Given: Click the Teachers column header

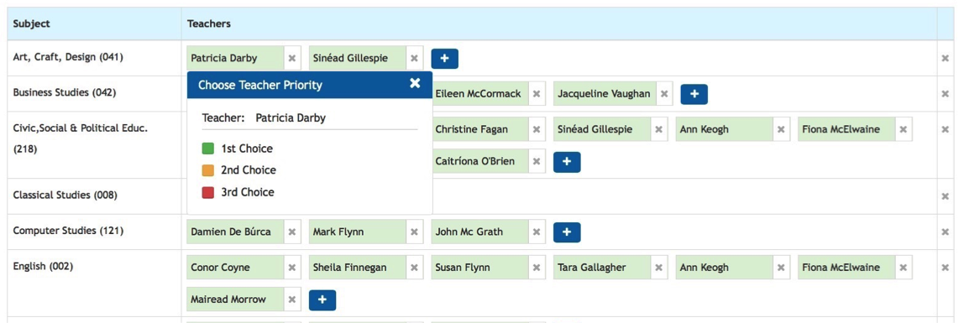Looking at the screenshot, I should 209,24.
